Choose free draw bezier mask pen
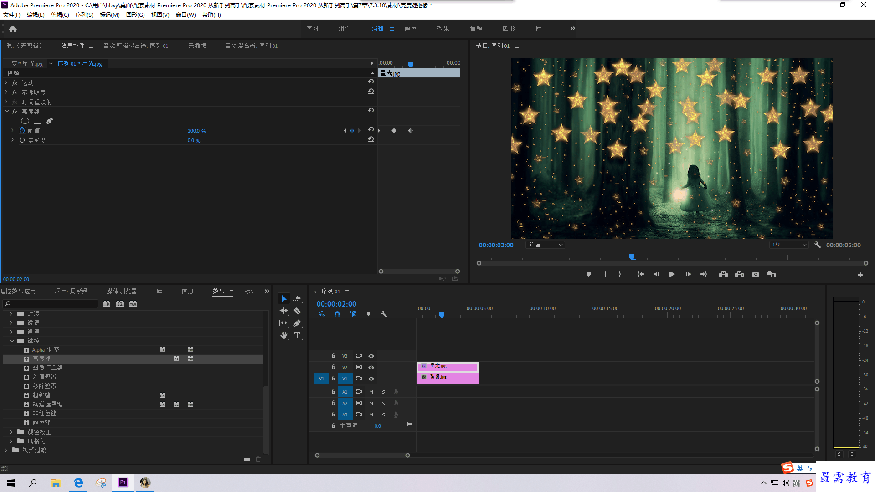 (x=50, y=121)
